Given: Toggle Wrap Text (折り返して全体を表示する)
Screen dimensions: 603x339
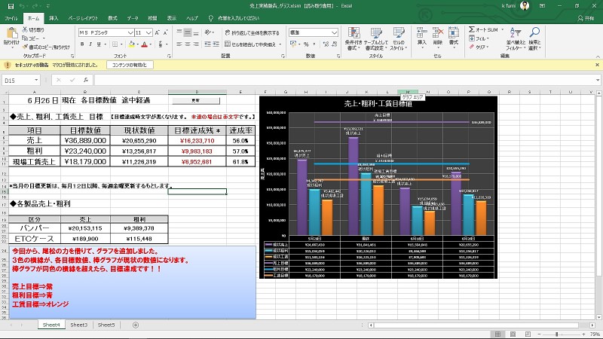Looking at the screenshot, I should [x=252, y=33].
